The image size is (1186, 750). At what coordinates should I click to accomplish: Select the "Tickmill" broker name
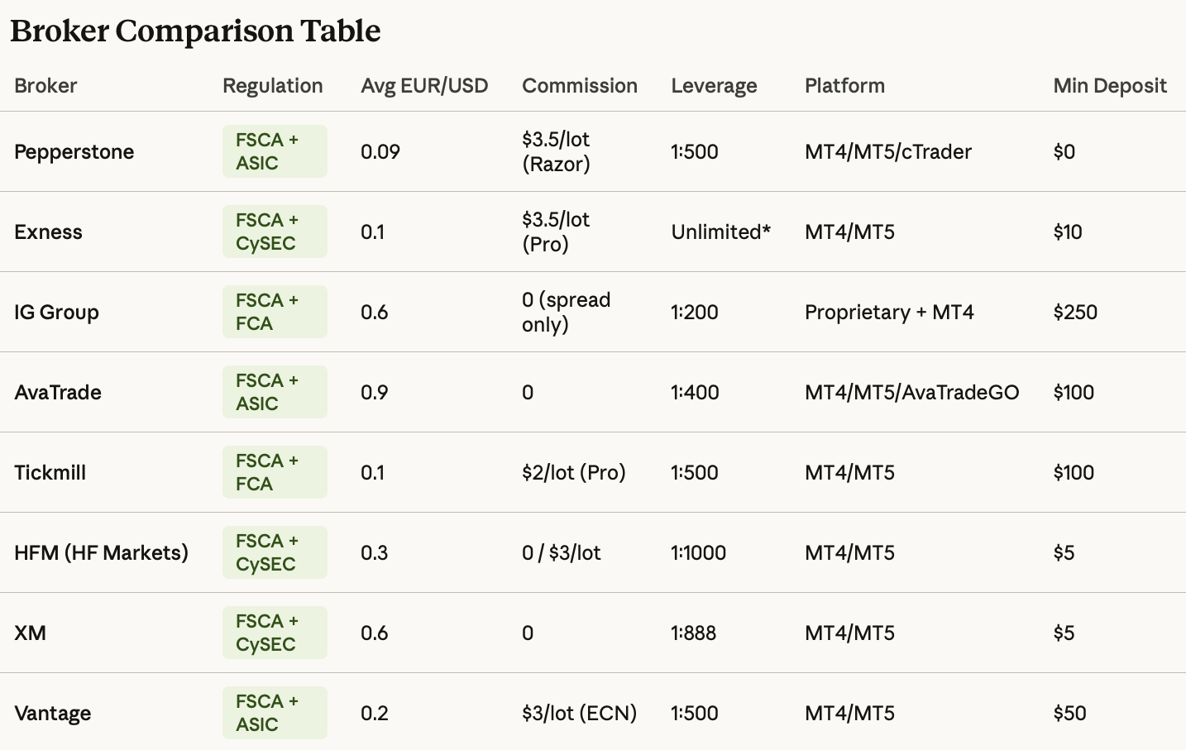pyautogui.click(x=50, y=473)
